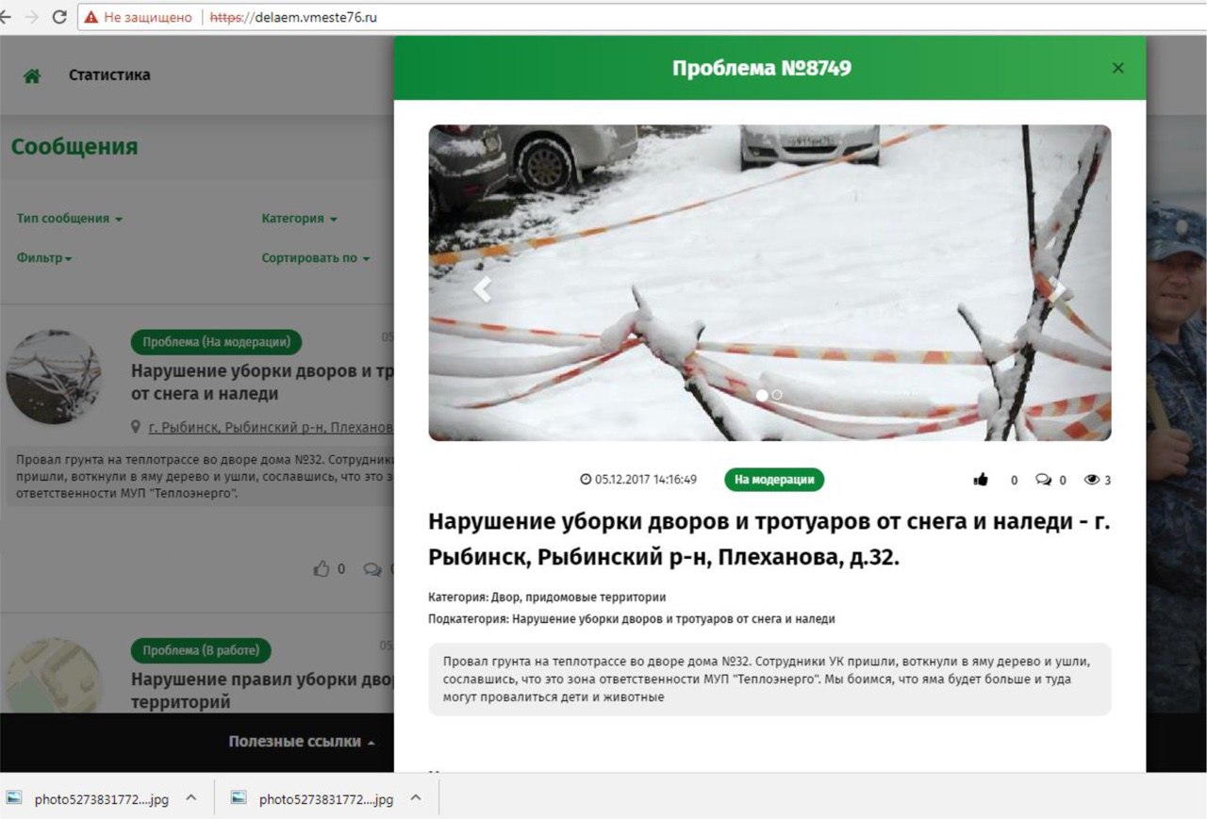Click the 'Сообщения' heading

tap(74, 147)
